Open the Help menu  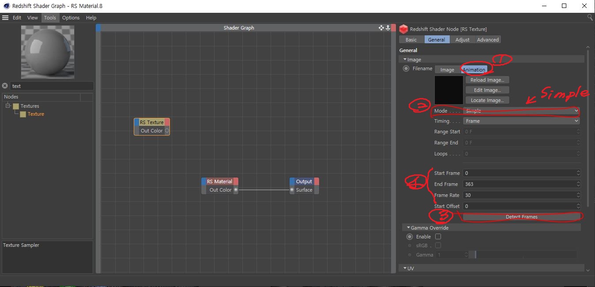pos(91,18)
